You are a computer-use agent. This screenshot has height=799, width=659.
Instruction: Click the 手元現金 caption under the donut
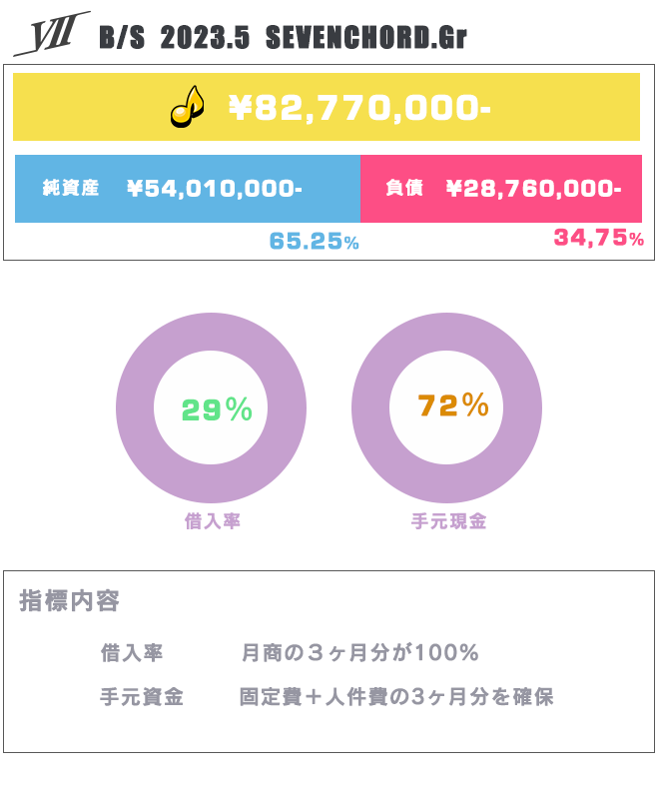coord(448,521)
